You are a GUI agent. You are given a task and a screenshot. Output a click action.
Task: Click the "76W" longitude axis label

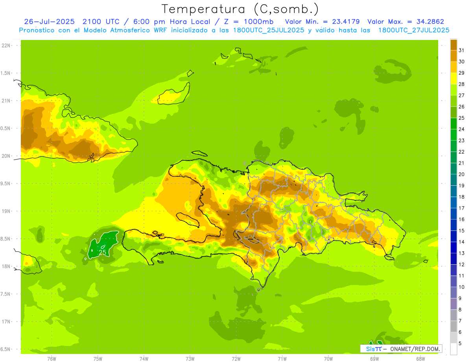pos(52,359)
